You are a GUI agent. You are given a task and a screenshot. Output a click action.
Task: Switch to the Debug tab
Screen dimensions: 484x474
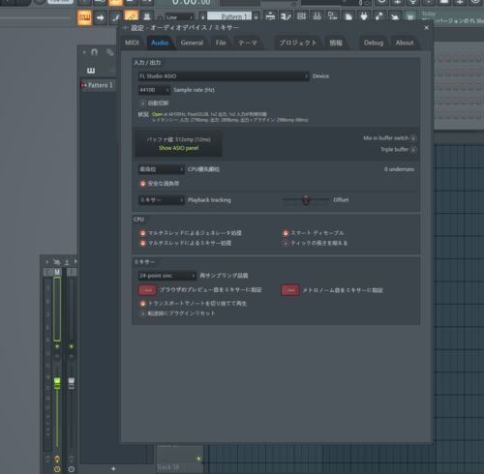click(x=374, y=43)
